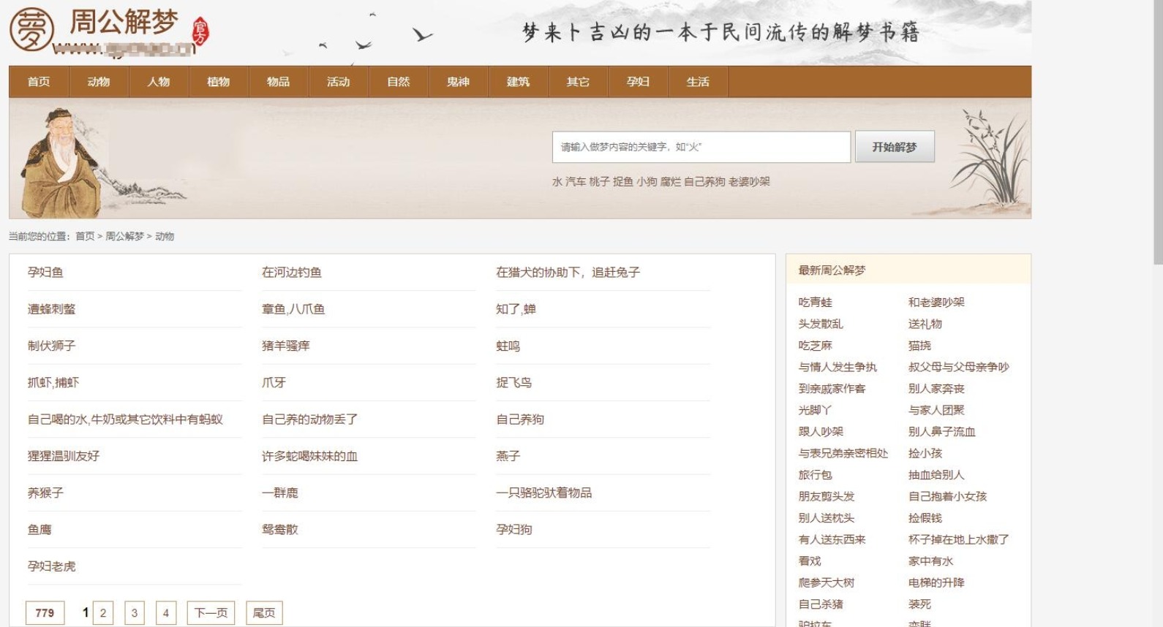Open the 孕妇 navigation menu item
The width and height of the screenshot is (1163, 627).
coord(638,82)
